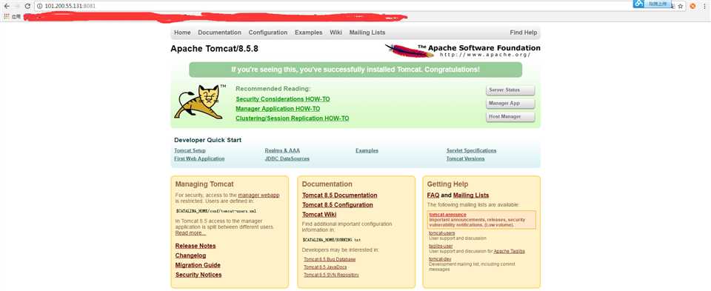
Task: Click the Manager App button
Action: pos(510,104)
